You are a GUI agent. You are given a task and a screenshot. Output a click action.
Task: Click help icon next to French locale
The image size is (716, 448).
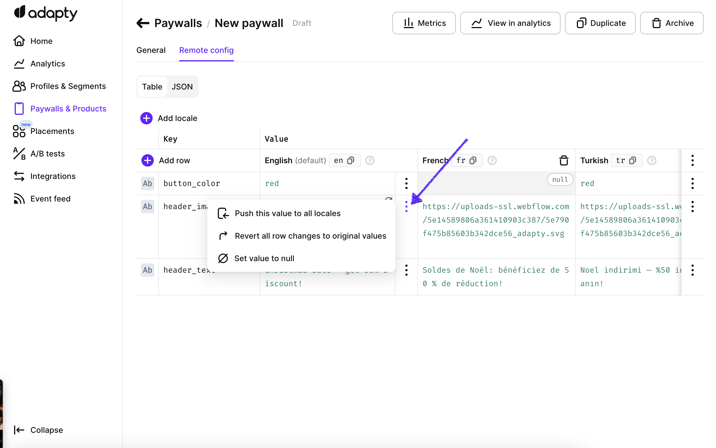tap(492, 160)
